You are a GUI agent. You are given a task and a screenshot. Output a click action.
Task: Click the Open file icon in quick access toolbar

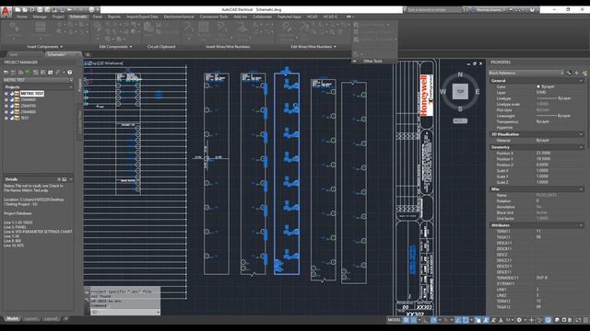click(25, 10)
